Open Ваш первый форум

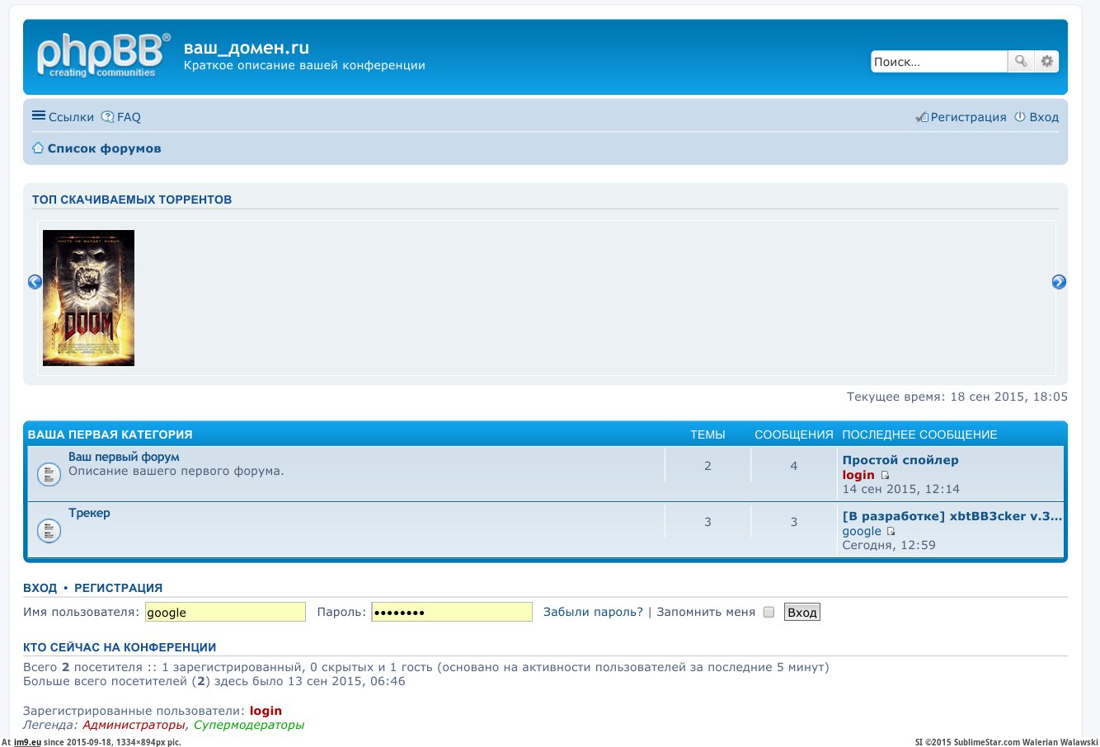pos(124,457)
